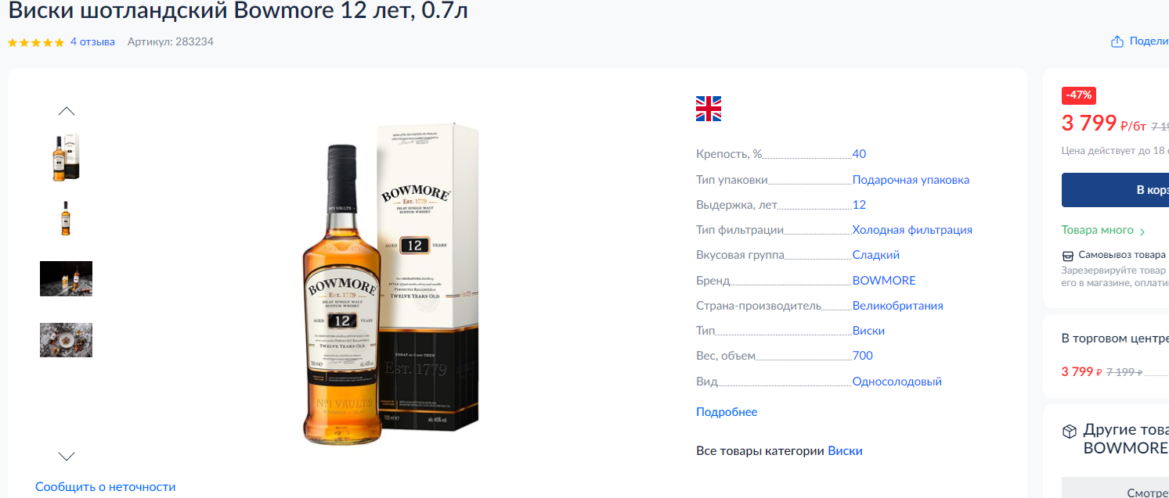
Task: Click the share icon next to Поделиться
Action: point(1117,41)
